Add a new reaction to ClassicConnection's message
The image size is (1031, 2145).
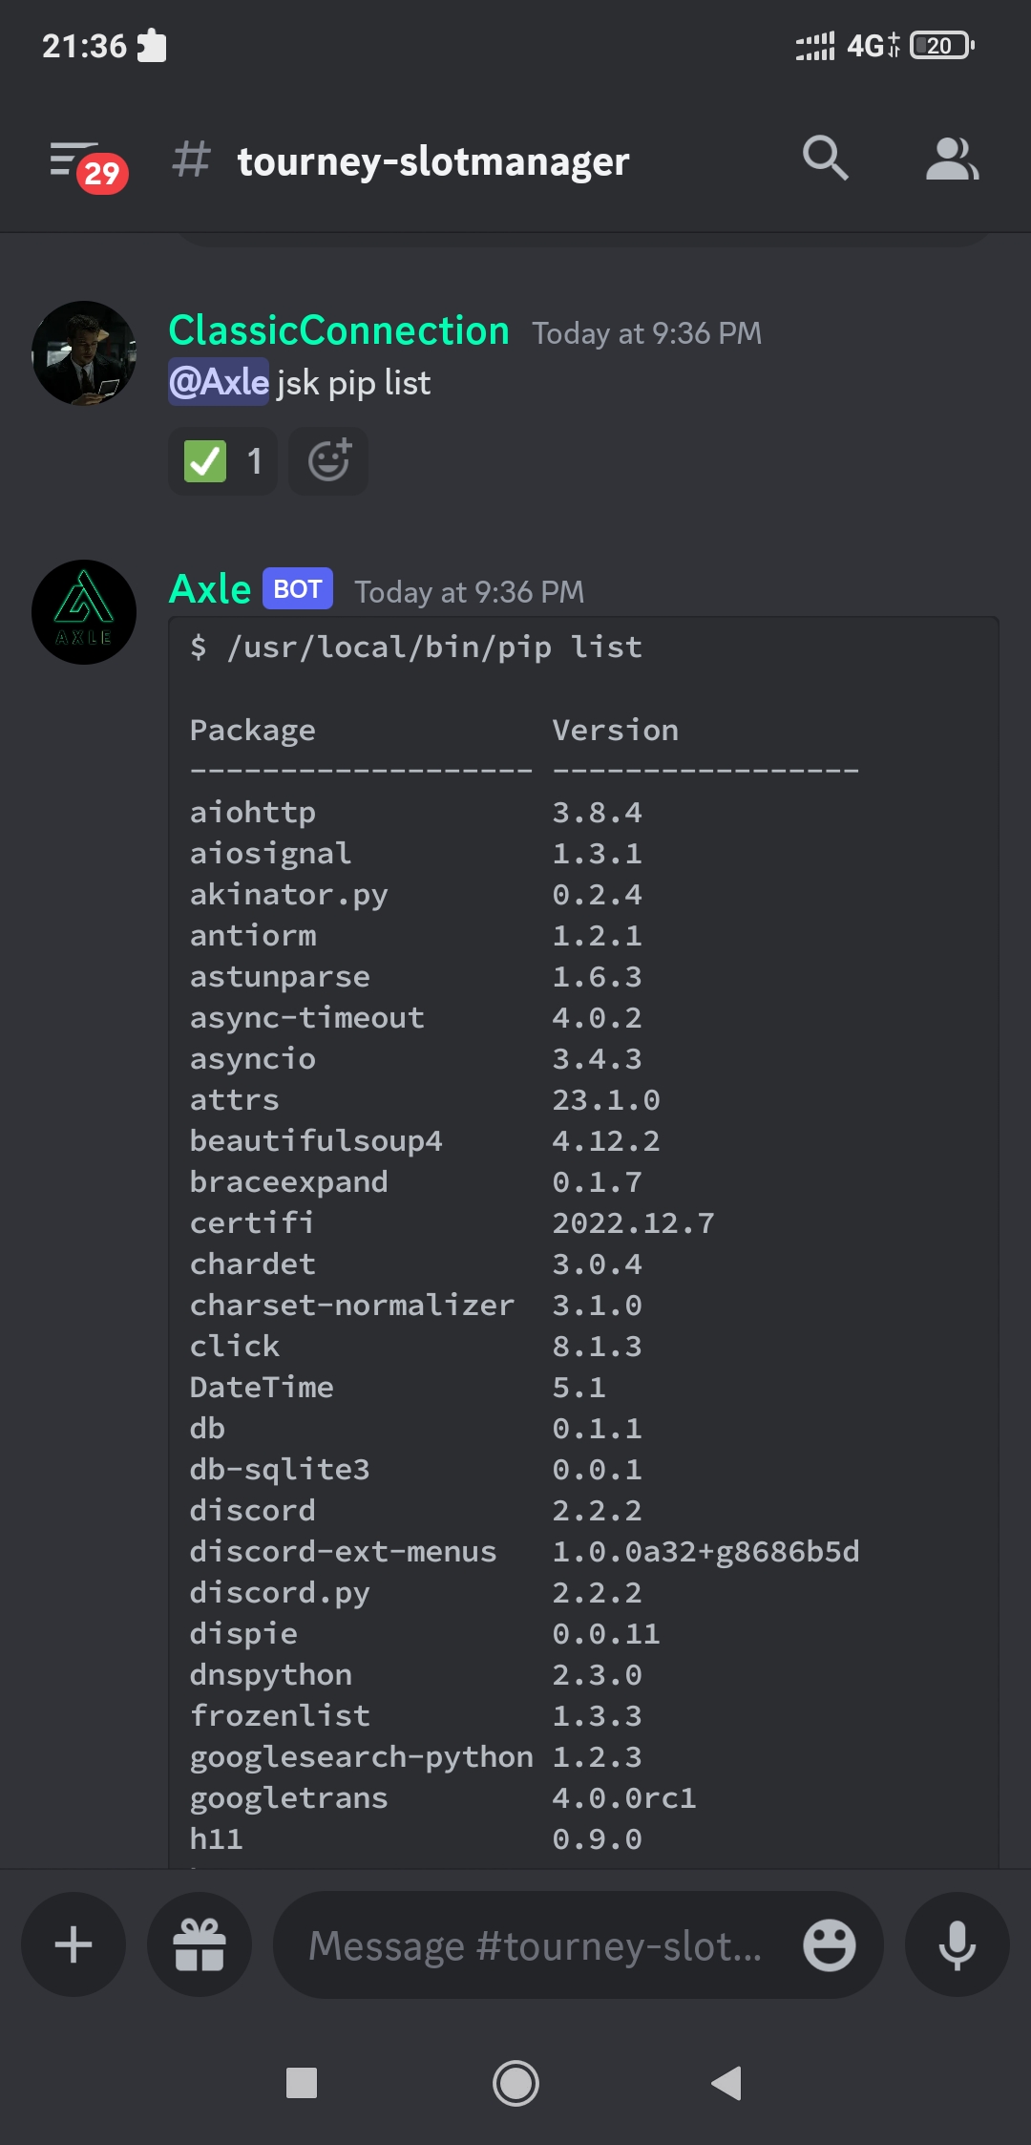[327, 461]
